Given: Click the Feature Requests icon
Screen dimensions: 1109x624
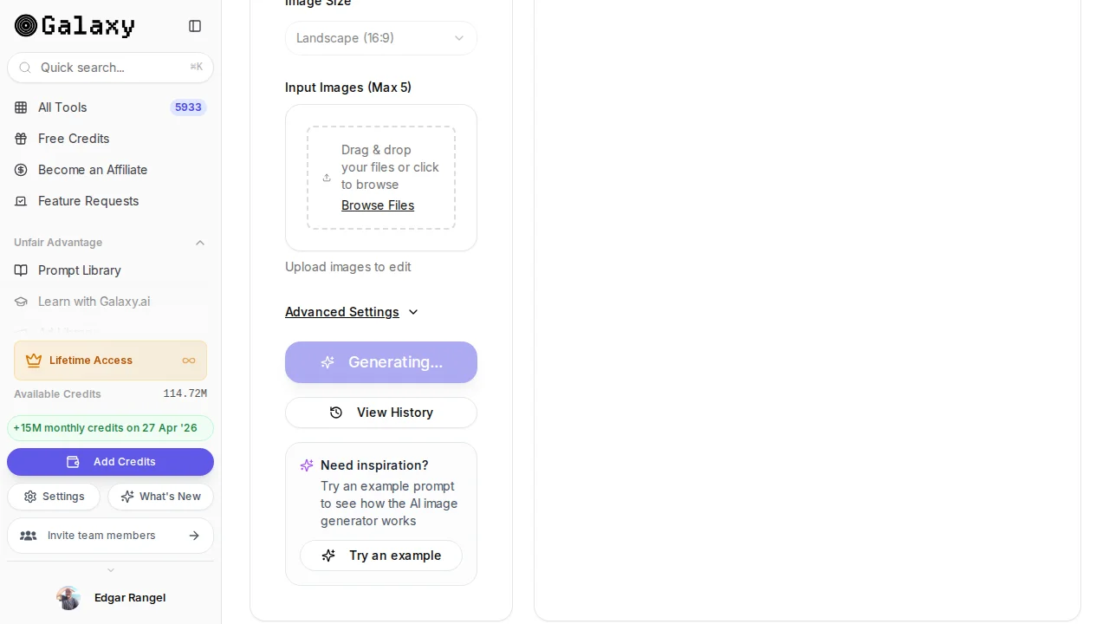Looking at the screenshot, I should [21, 201].
